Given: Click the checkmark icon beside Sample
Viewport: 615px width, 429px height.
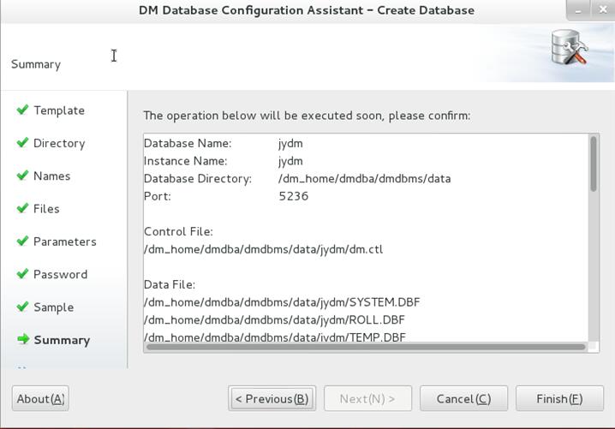Looking at the screenshot, I should pos(23,307).
